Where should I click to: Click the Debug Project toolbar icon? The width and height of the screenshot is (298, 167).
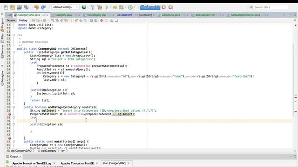115,7
